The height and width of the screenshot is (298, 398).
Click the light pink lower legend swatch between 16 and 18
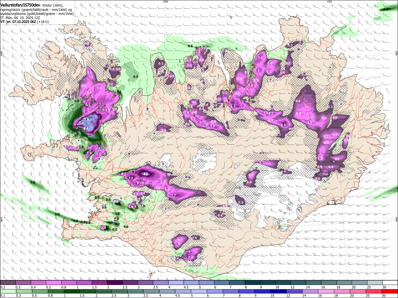coord(326,291)
